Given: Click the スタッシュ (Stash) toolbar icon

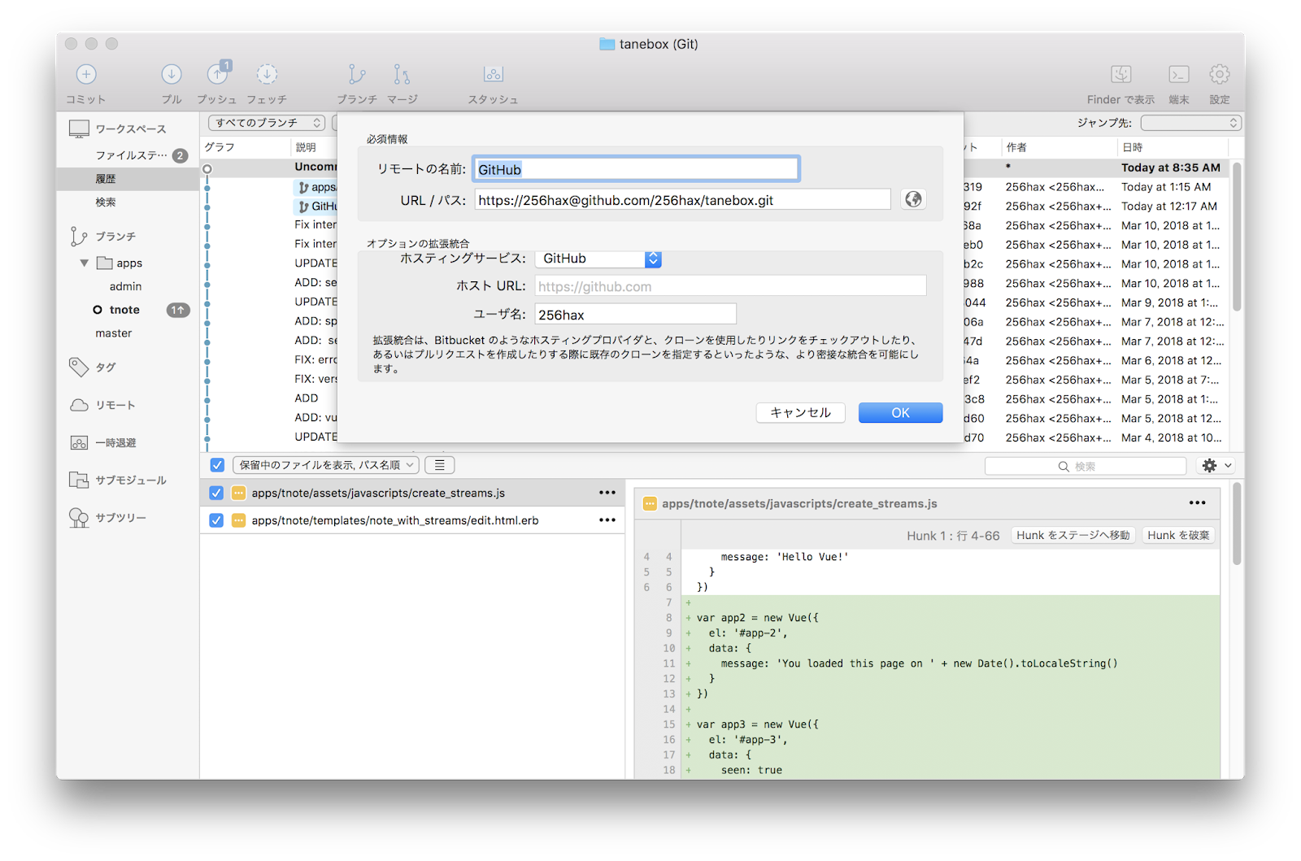Looking at the screenshot, I should (494, 75).
